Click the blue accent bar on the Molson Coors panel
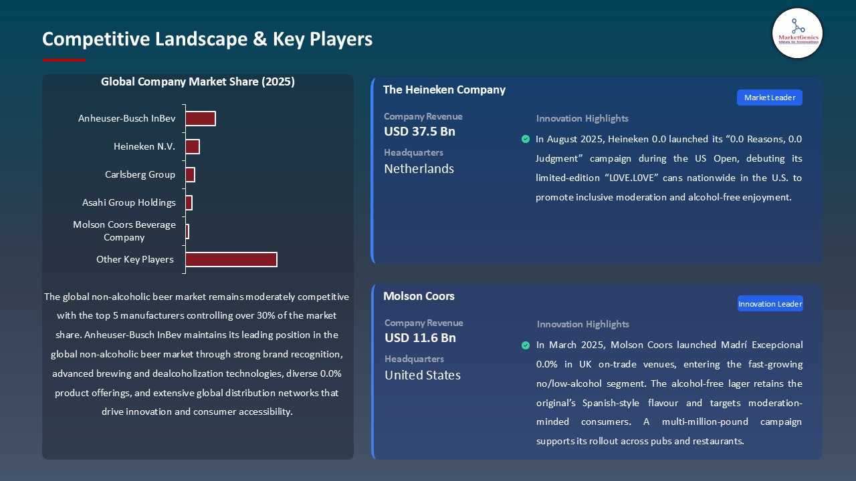 point(372,371)
